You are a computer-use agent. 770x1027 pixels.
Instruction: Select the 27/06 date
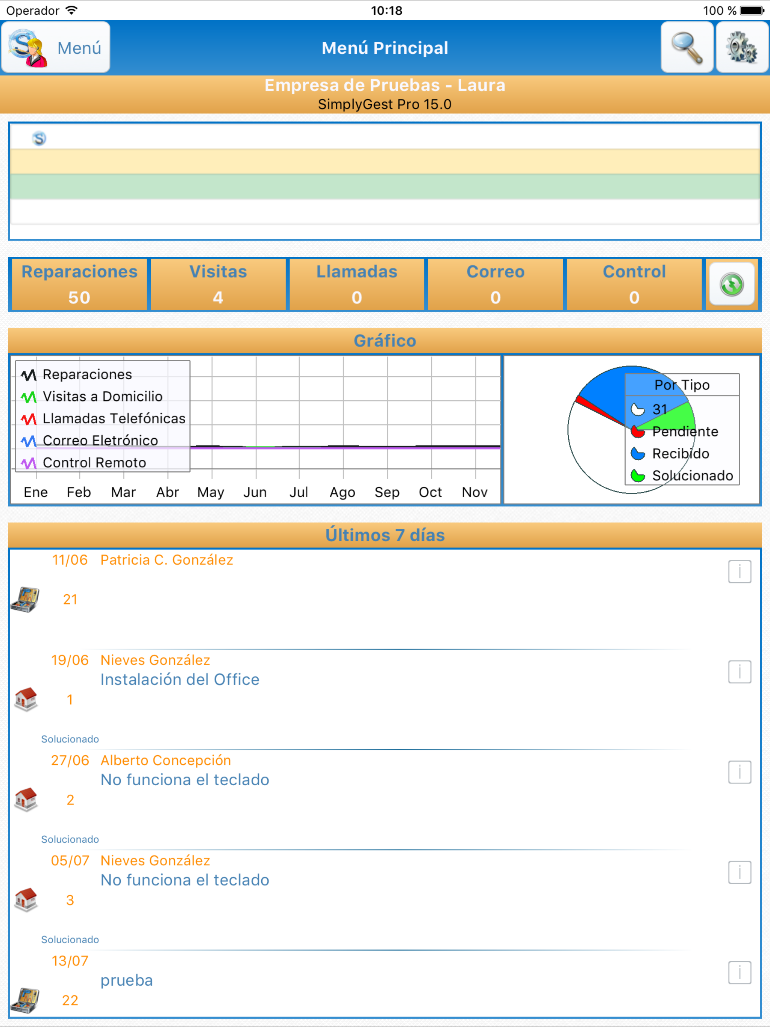pyautogui.click(x=70, y=760)
